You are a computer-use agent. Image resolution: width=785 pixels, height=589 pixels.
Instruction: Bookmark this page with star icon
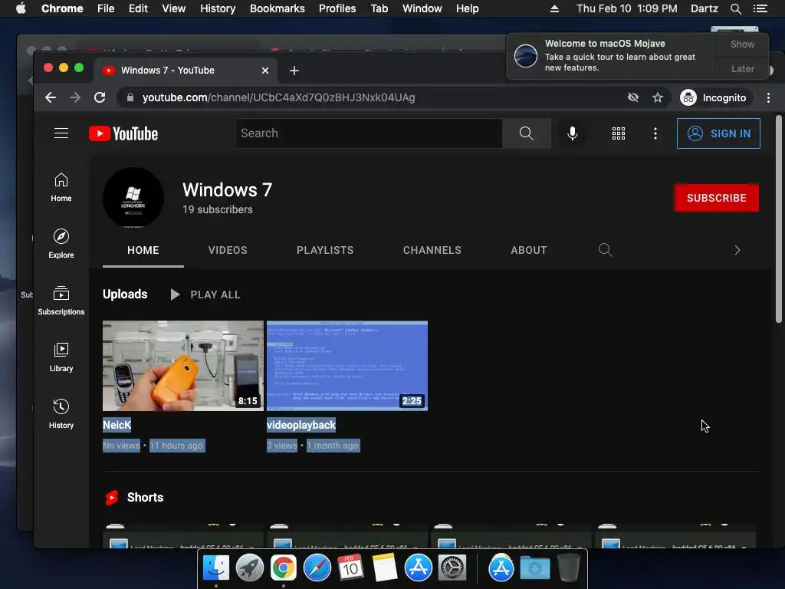(x=657, y=97)
